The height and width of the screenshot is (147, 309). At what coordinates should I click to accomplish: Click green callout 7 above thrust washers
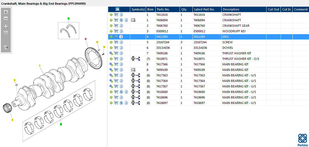pyautogui.click(x=69, y=18)
